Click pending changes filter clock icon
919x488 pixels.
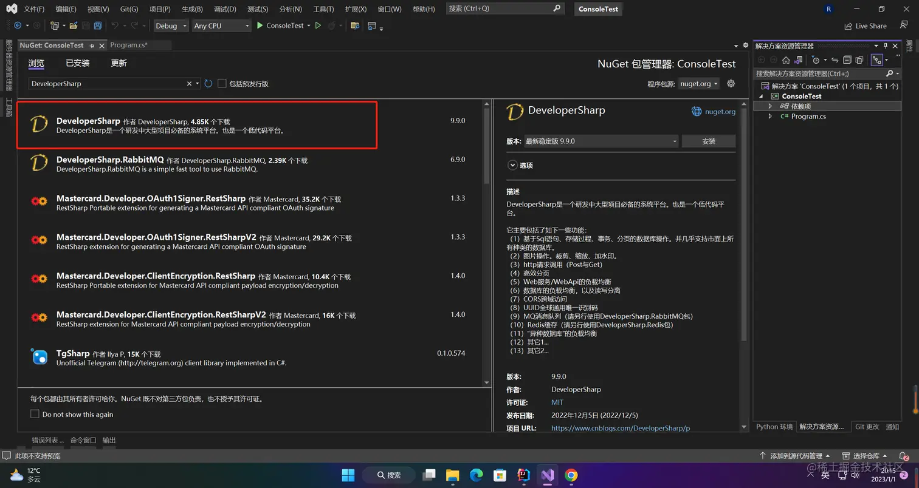pyautogui.click(x=816, y=59)
